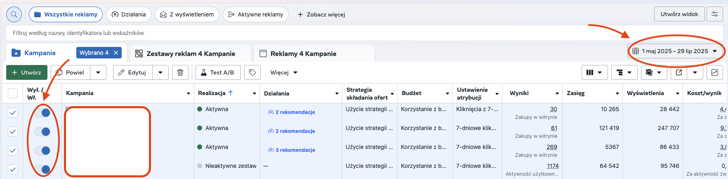Open 3 rekomendacje link

[292, 150]
